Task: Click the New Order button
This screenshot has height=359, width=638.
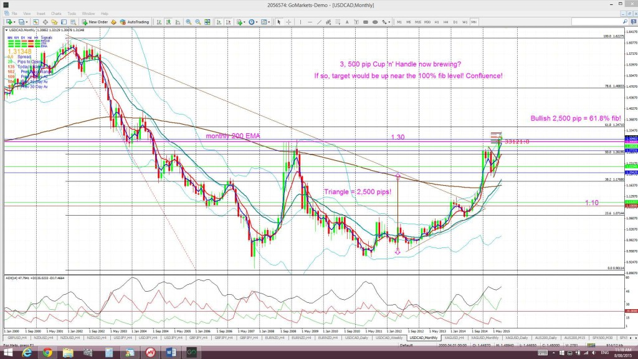Action: pos(95,22)
